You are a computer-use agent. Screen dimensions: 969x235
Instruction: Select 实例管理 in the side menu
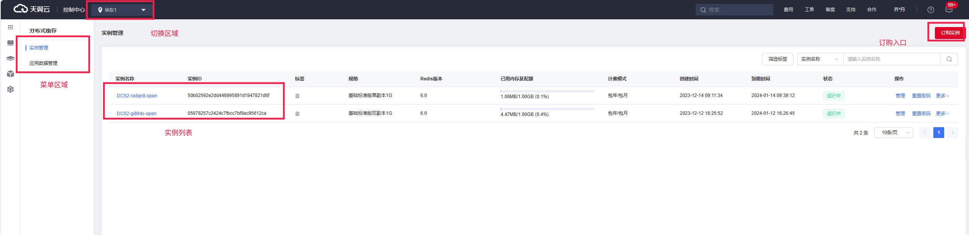tap(39, 48)
